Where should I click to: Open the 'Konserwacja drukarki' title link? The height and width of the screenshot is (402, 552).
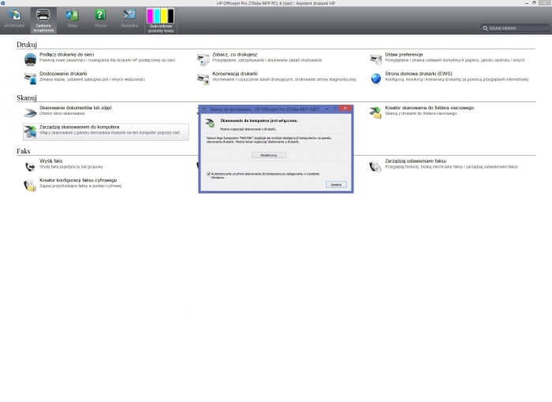[235, 74]
